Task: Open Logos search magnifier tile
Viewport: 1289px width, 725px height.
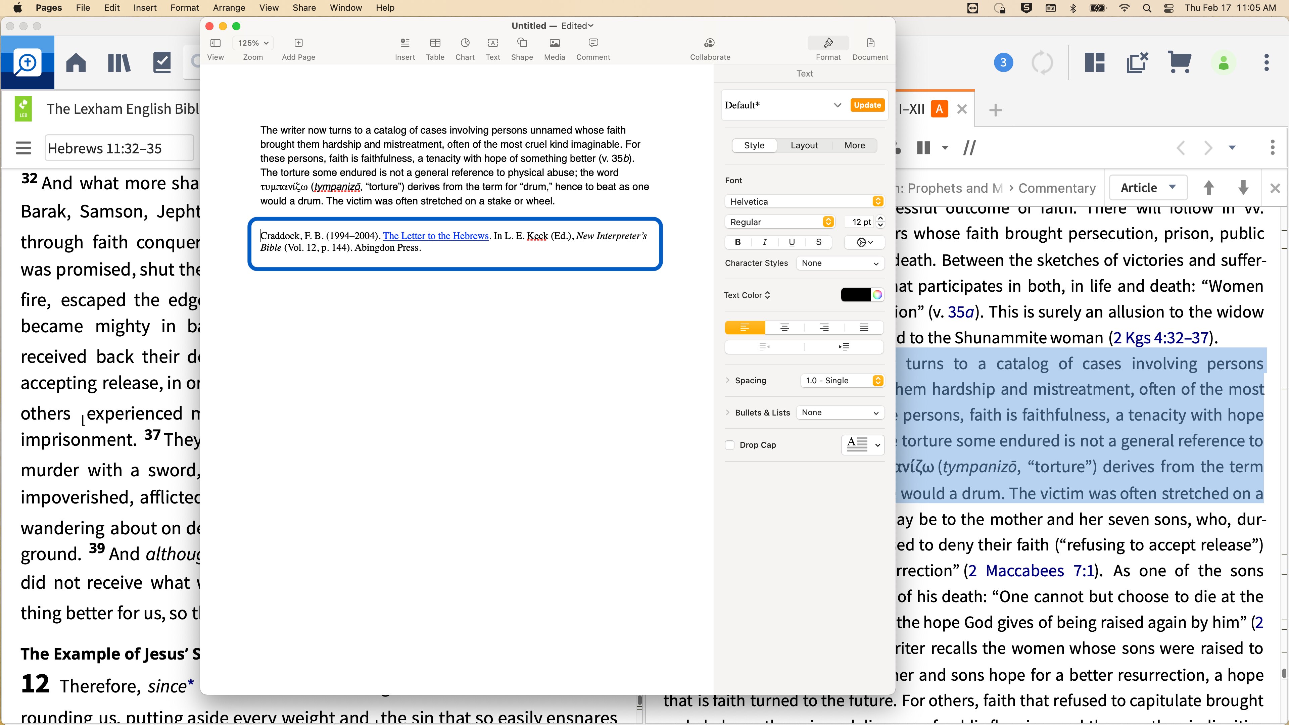Action: point(27,62)
